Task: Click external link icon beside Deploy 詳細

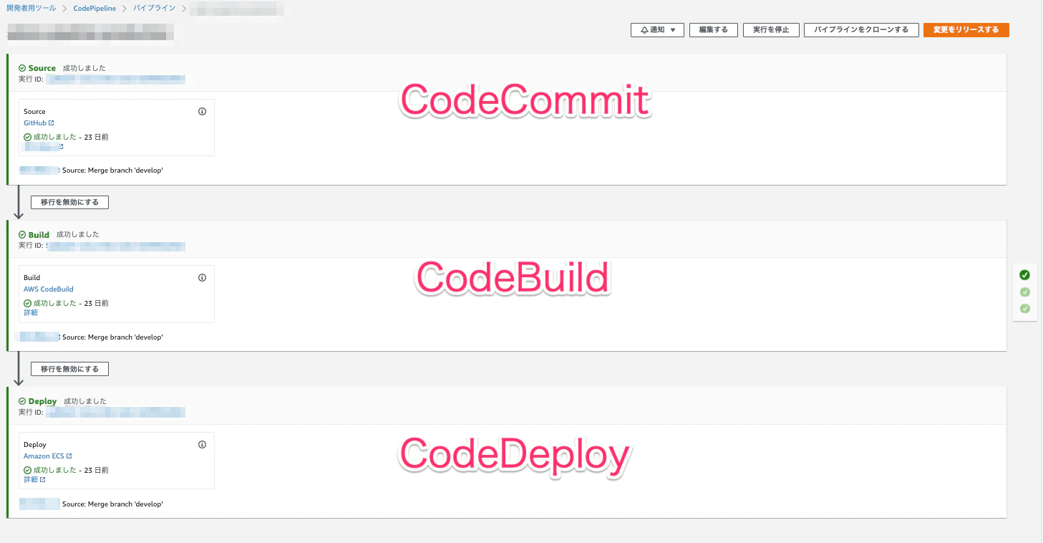Action: tap(43, 480)
